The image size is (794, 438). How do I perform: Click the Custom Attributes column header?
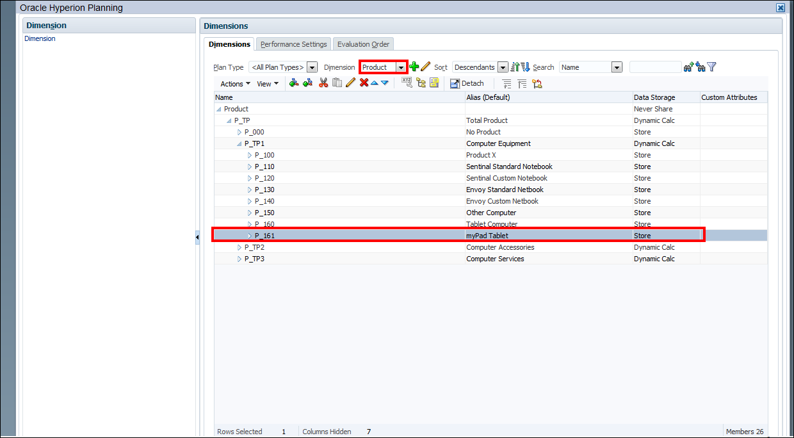pos(733,97)
